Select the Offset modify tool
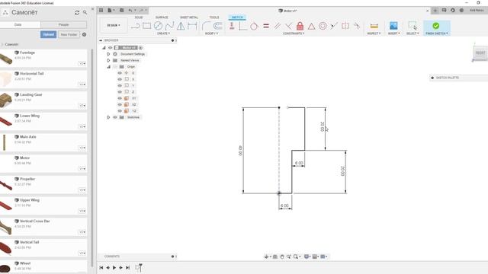488x274 pixels. click(x=217, y=26)
